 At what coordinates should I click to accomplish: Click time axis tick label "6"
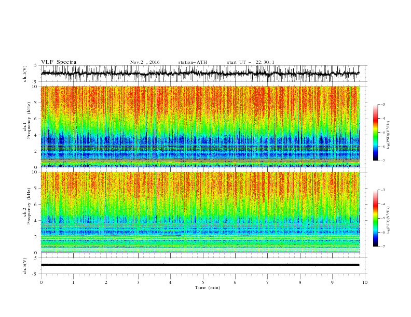(x=235, y=282)
